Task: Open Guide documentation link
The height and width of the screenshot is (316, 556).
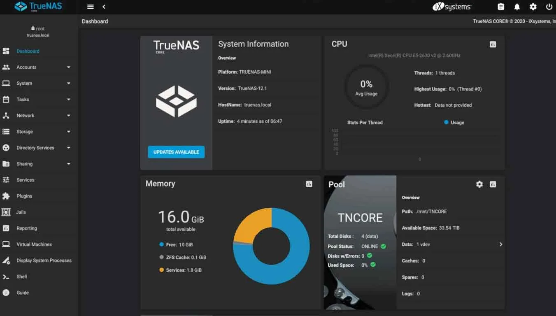Action: click(23, 293)
